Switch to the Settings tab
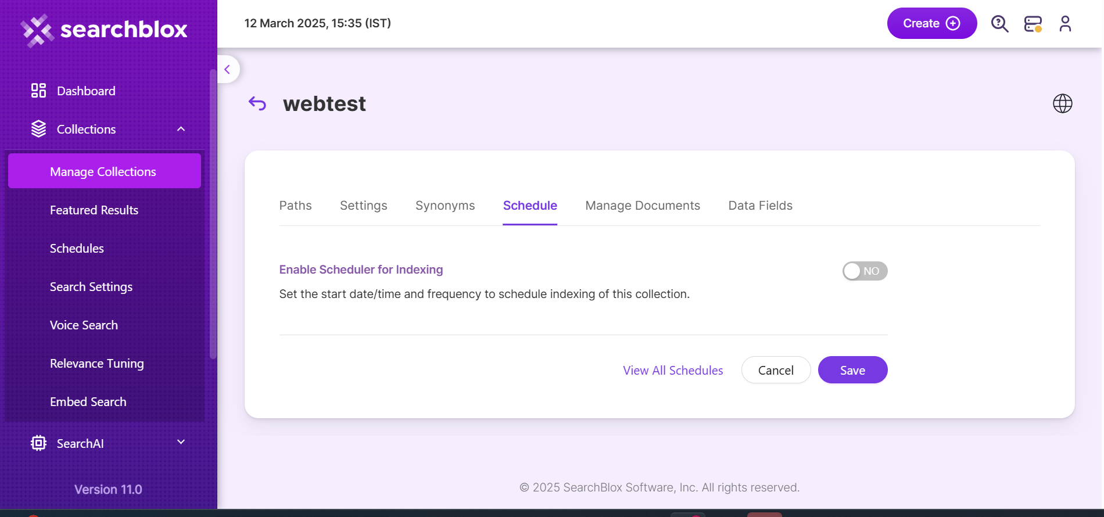Screen dimensions: 1104x517 pyautogui.click(x=363, y=206)
